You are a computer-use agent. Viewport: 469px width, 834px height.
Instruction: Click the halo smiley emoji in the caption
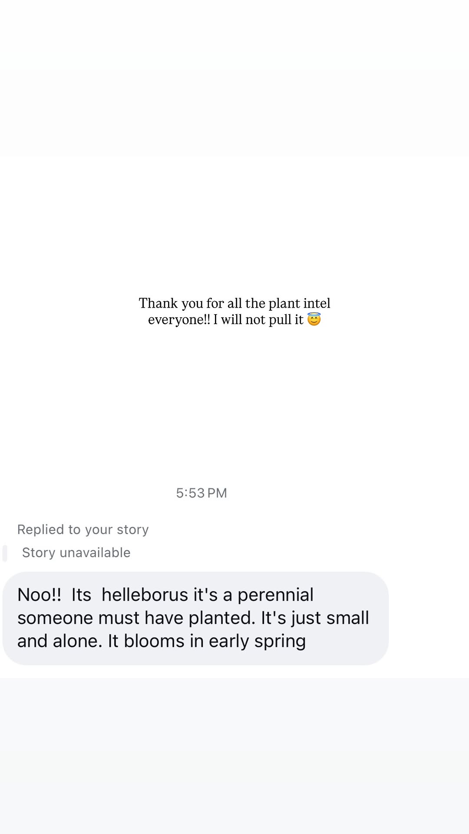click(314, 319)
